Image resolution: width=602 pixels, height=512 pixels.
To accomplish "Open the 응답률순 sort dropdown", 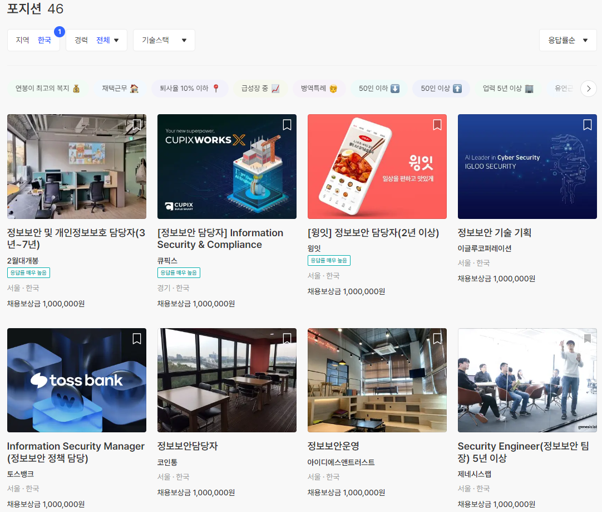I will tap(568, 40).
